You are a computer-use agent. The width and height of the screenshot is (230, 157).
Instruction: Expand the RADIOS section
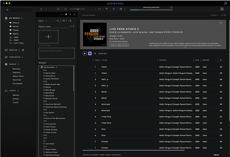tap(19, 50)
